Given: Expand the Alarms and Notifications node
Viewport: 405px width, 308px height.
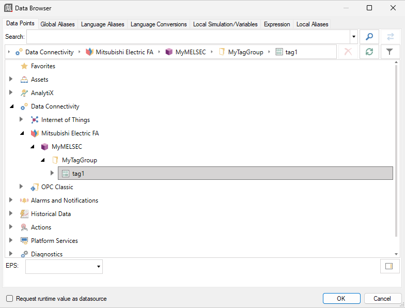Looking at the screenshot, I should (10, 199).
